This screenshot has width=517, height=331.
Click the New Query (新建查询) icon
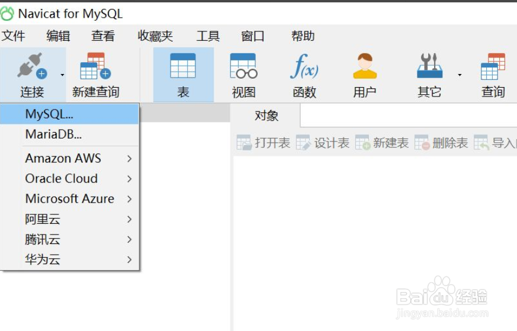[95, 66]
